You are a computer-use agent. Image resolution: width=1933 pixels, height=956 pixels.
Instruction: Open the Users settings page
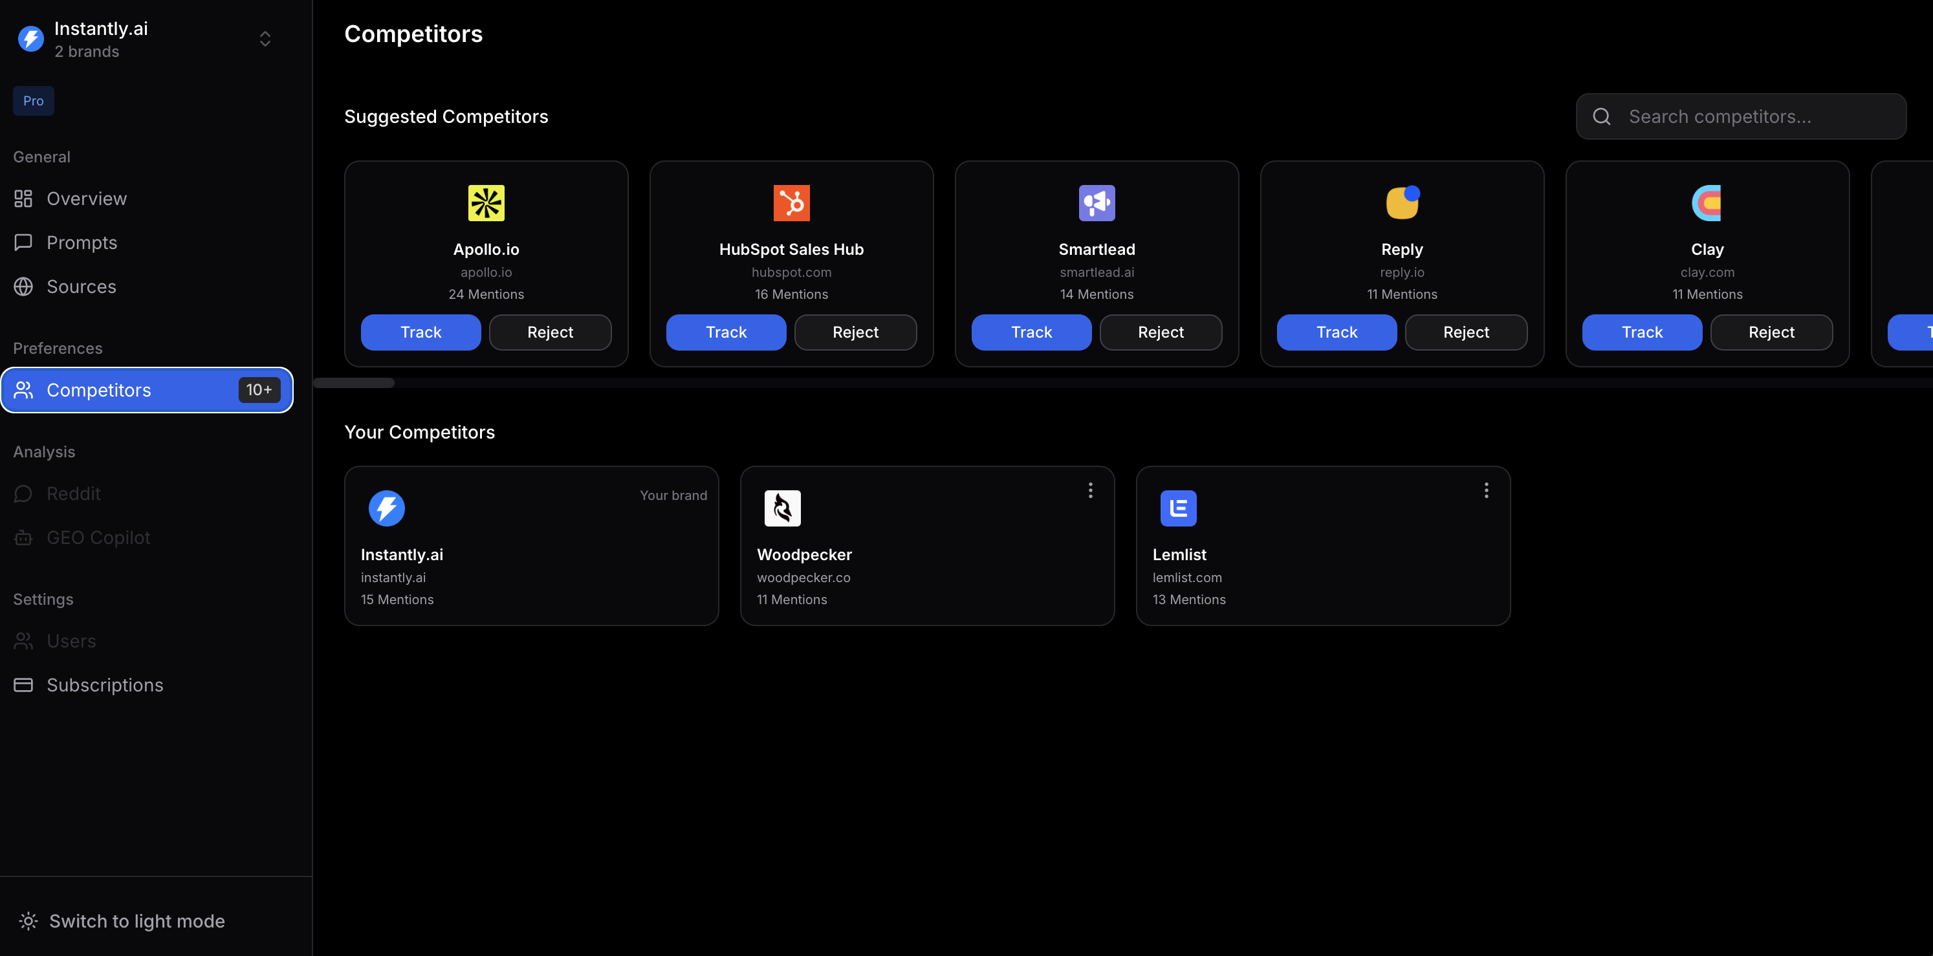click(147, 642)
